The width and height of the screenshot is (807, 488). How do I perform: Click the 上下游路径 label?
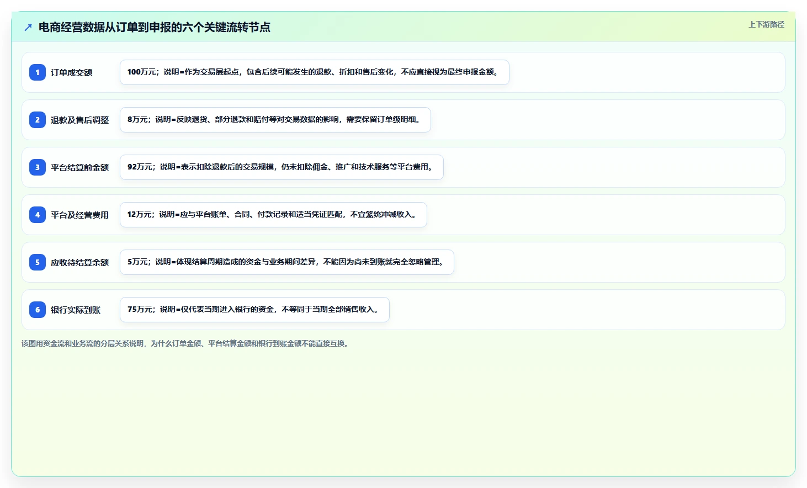[x=766, y=24]
